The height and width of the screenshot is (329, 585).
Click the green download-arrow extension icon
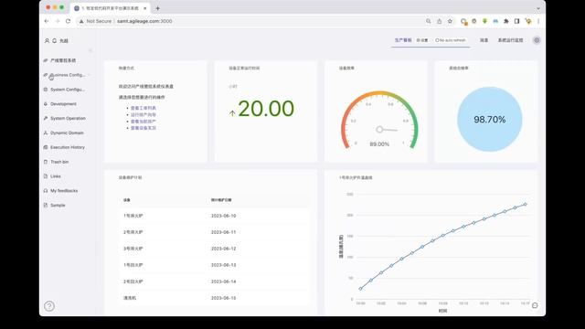(x=484, y=21)
